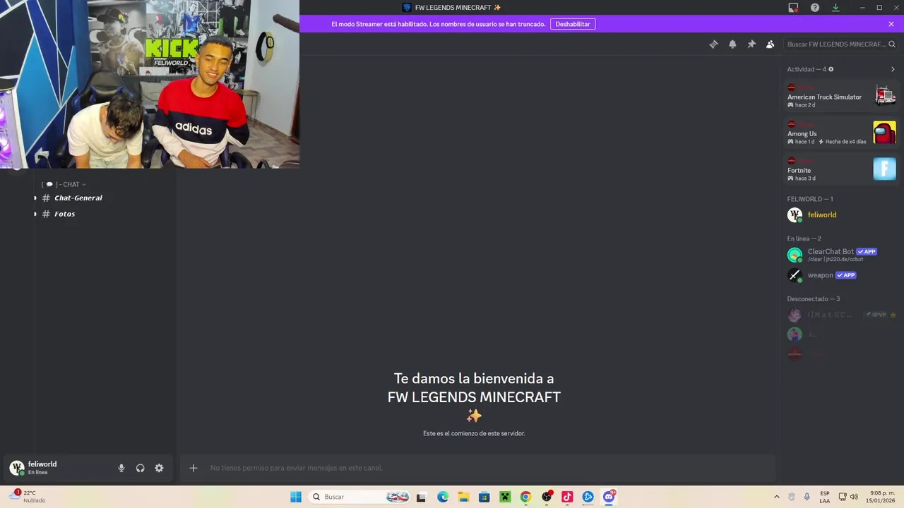Viewport: 904px width, 508px height.
Task: Open Task View from the taskbar
Action: [x=421, y=497]
